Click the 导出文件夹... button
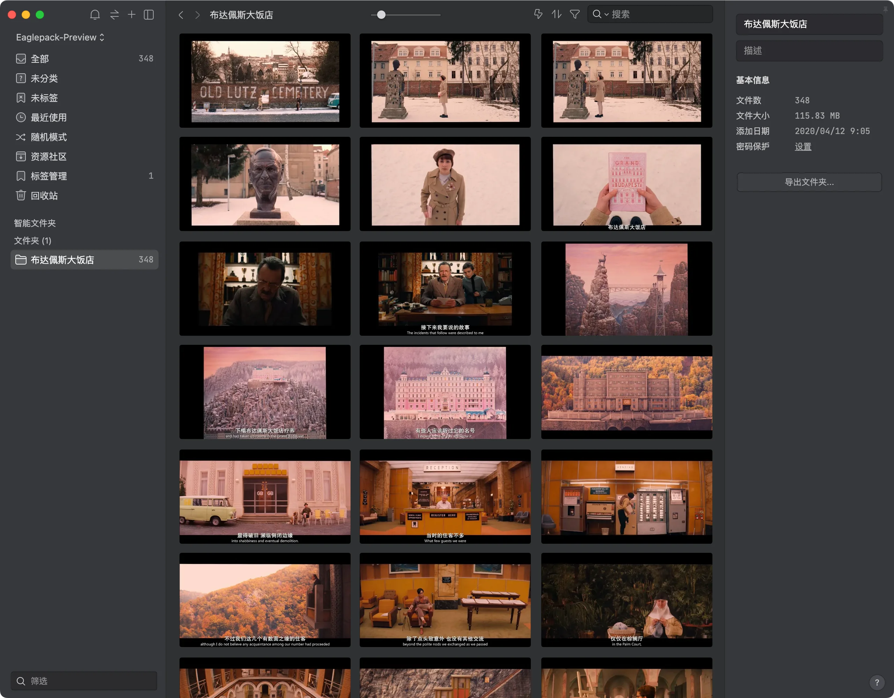Viewport: 894px width, 698px height. click(x=809, y=182)
